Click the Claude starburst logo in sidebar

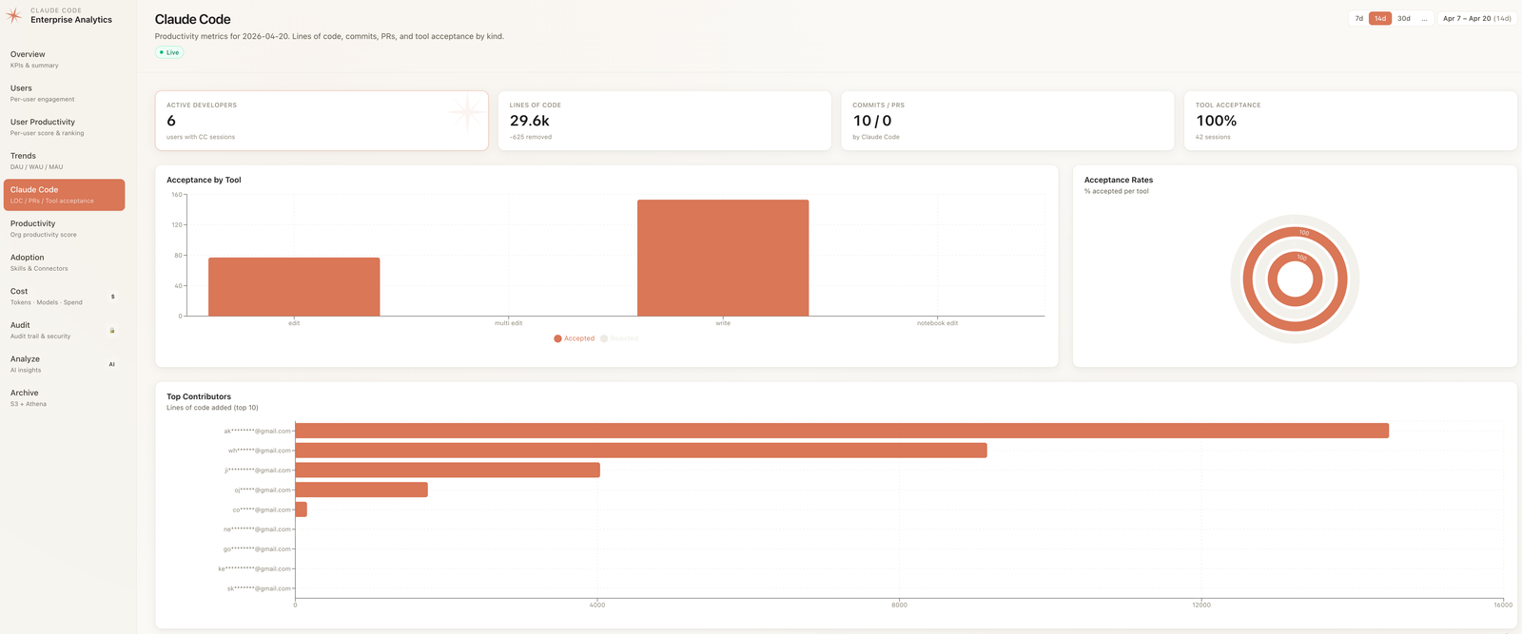pyautogui.click(x=13, y=15)
